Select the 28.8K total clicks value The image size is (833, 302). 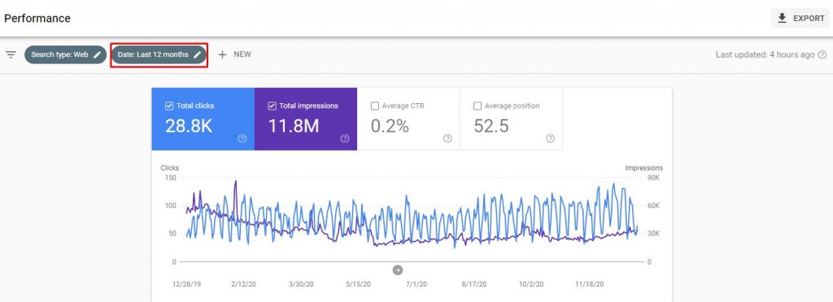189,126
